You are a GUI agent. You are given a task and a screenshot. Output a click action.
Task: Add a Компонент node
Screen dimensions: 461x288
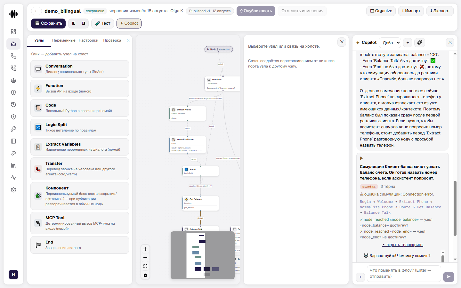pos(80,196)
